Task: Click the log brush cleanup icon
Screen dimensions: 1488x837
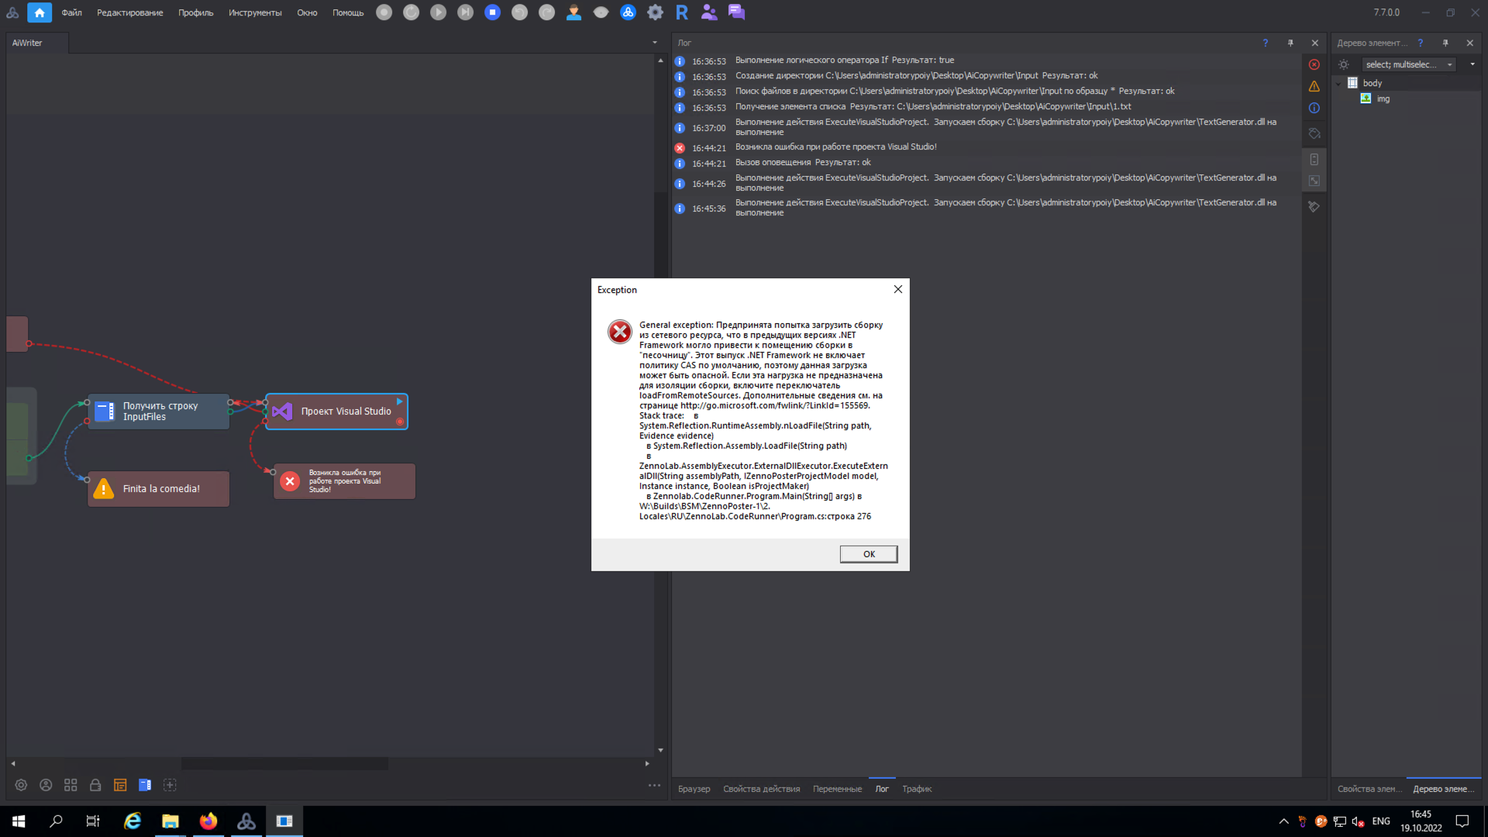Action: pyautogui.click(x=1314, y=207)
